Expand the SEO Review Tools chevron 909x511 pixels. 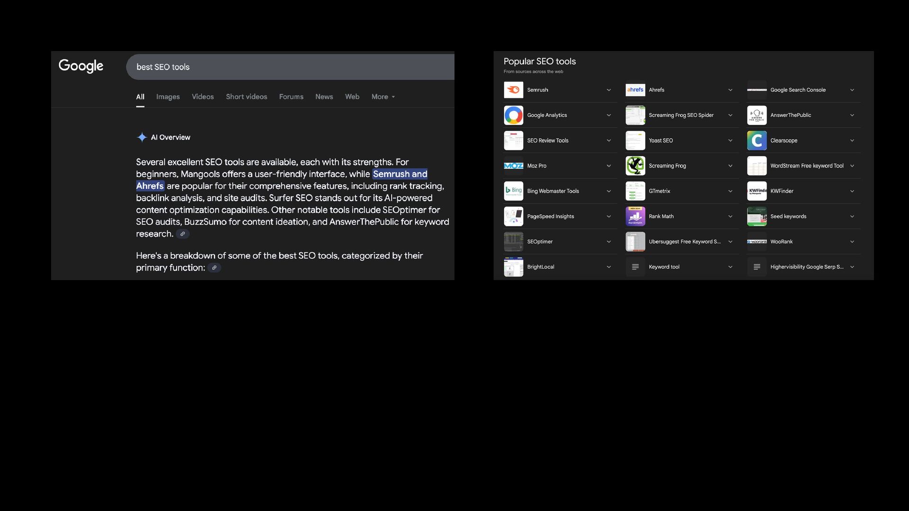pyautogui.click(x=609, y=141)
